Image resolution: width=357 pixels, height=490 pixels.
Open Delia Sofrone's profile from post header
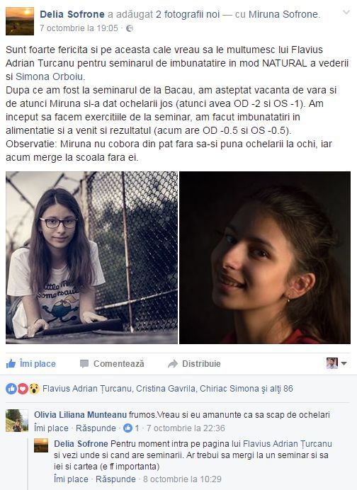pos(72,14)
